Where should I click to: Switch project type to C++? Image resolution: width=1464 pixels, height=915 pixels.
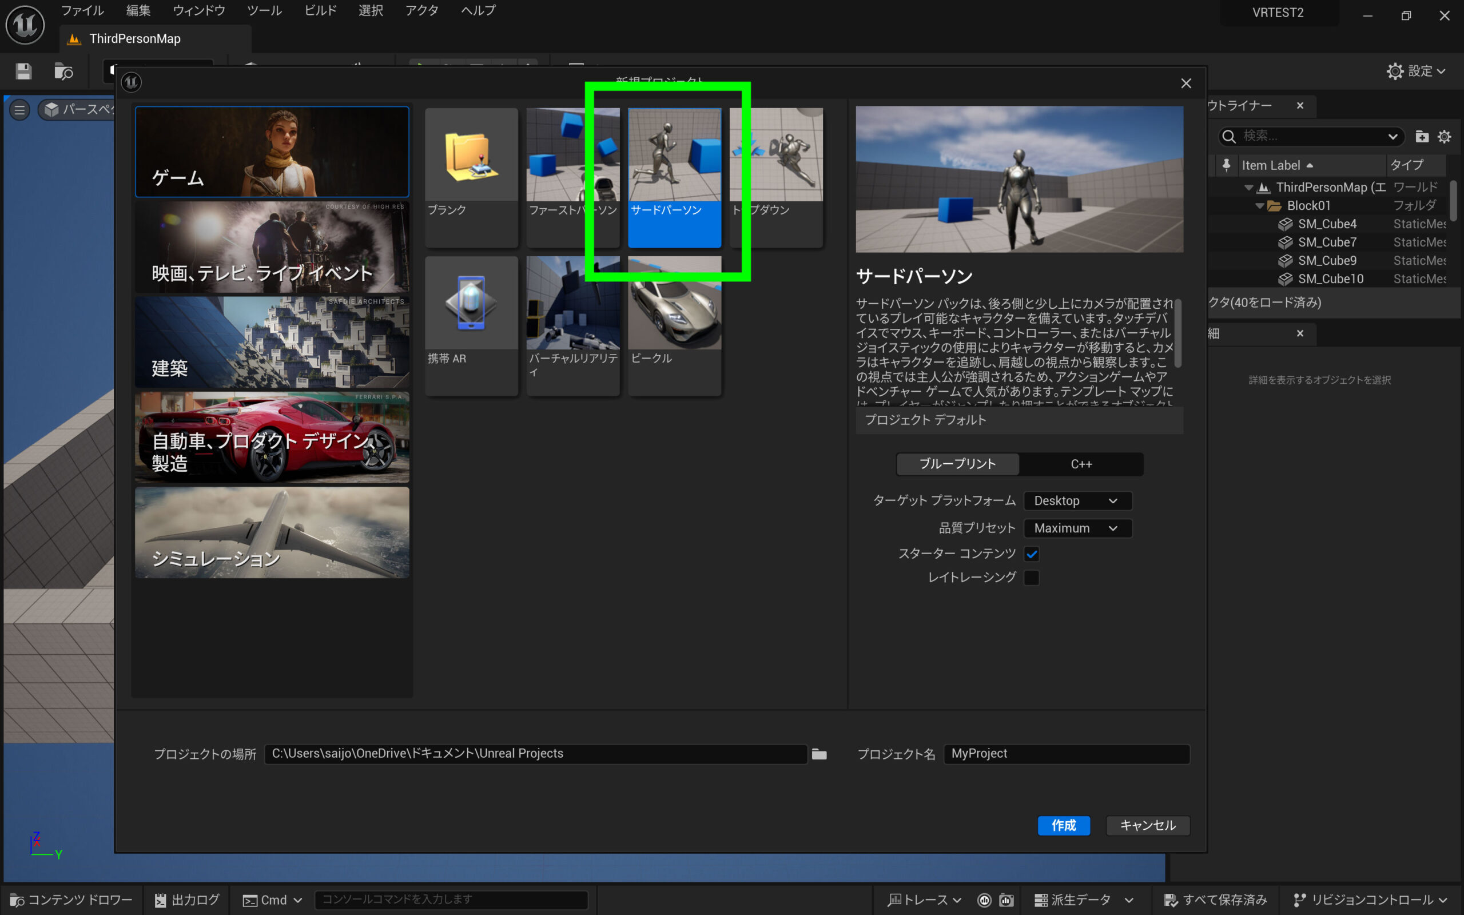click(x=1081, y=464)
